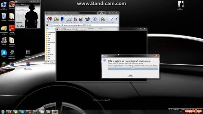Open the Корзина (Recycle Bin) desktop icon
This screenshot has width=203, height=114.
(4, 17)
